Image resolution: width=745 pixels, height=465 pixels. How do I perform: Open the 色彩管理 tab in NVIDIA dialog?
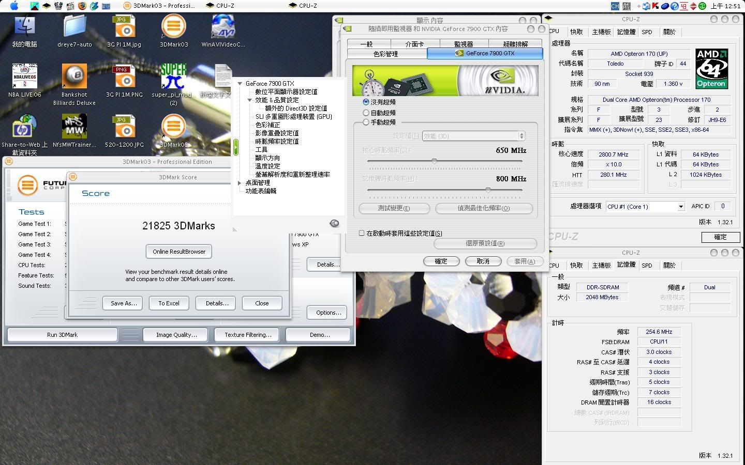[x=386, y=54]
